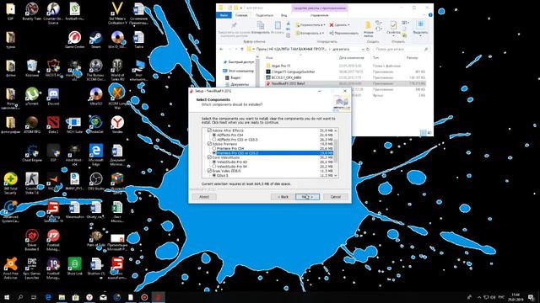Click the Explorer search field
Image resolution: width=540 pixels, height=303 pixels.
pos(402,50)
